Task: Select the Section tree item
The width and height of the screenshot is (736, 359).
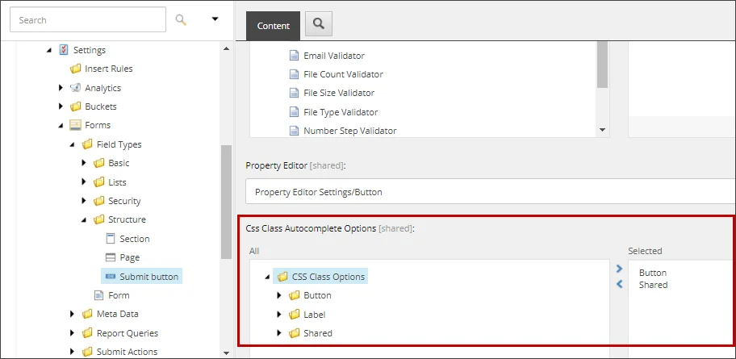Action: 134,239
